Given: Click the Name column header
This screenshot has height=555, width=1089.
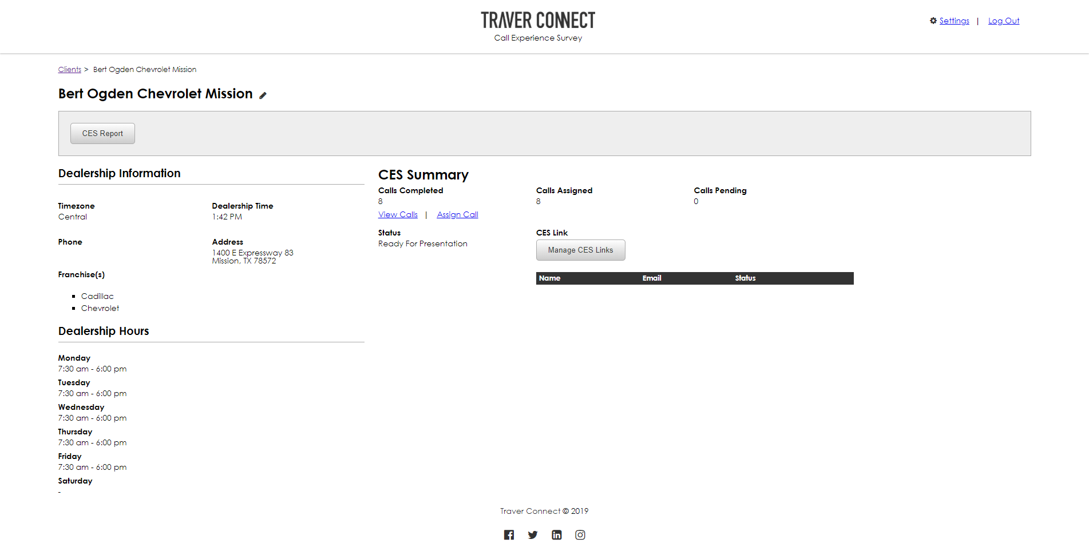Looking at the screenshot, I should 549,278.
